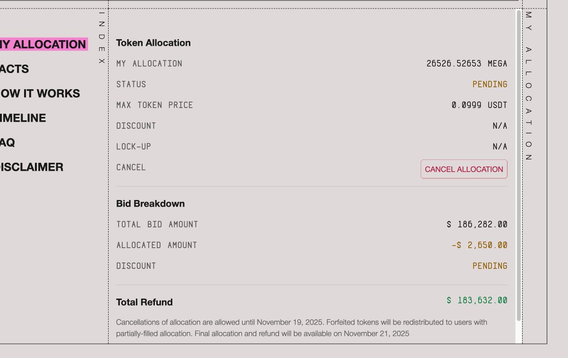The width and height of the screenshot is (568, 358).
Task: Select the 0.0999 USDT max price value
Action: point(479,105)
